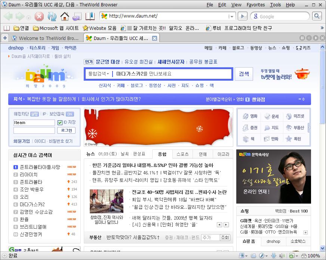Click the status bar download arrow icon

274,256
